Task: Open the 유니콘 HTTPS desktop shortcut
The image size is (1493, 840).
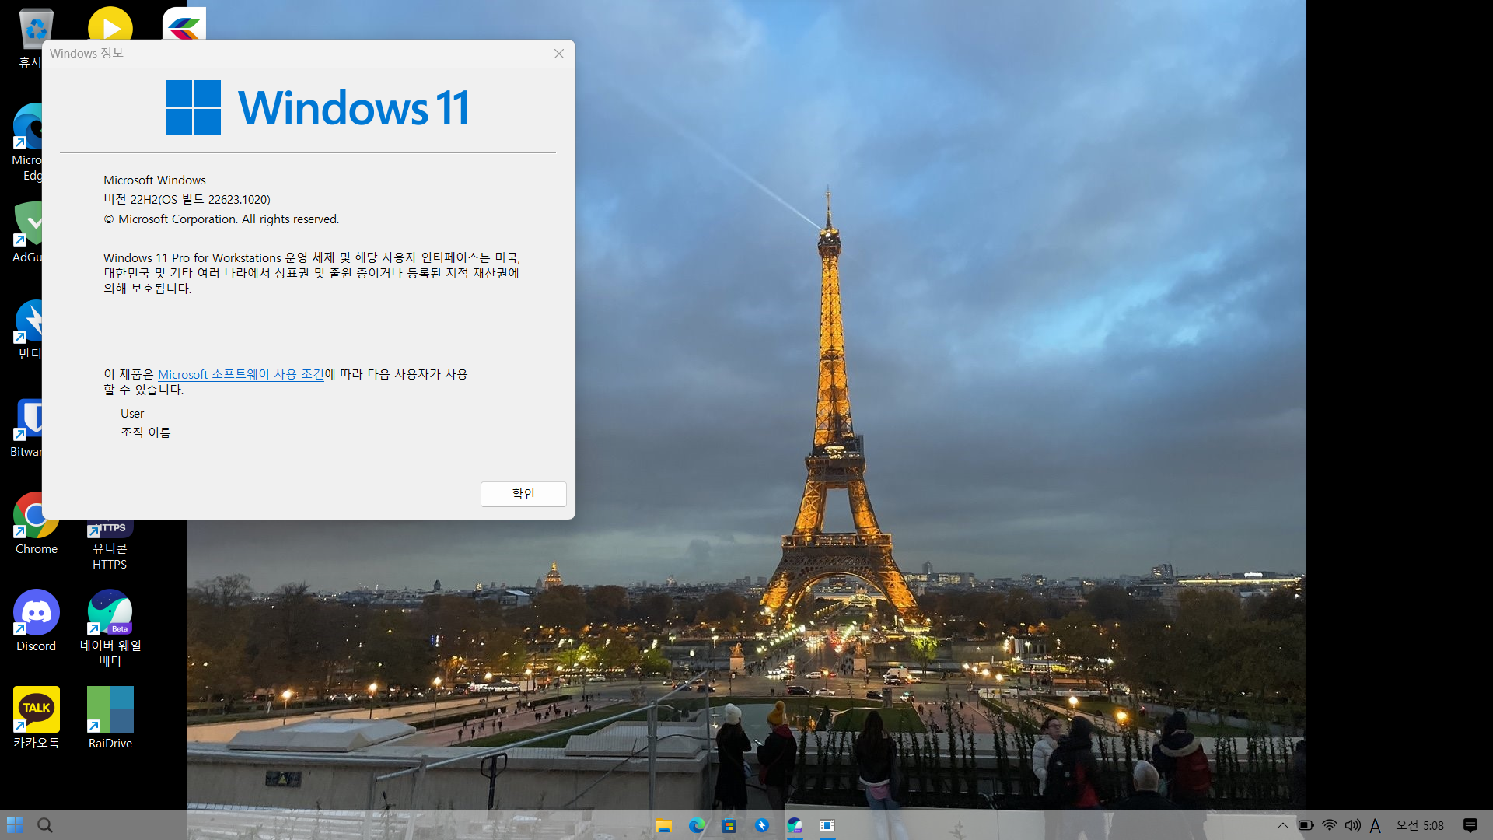Action: (110, 544)
